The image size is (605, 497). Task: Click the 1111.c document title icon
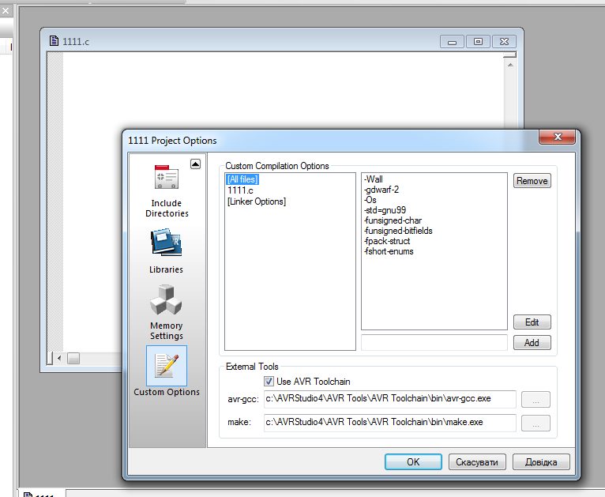pos(54,40)
